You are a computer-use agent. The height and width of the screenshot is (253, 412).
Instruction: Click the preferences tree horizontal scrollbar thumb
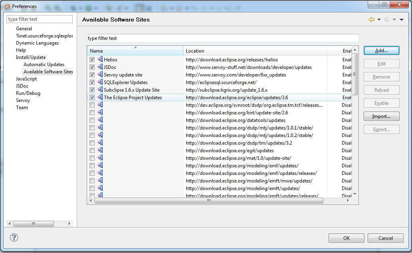click(34, 224)
